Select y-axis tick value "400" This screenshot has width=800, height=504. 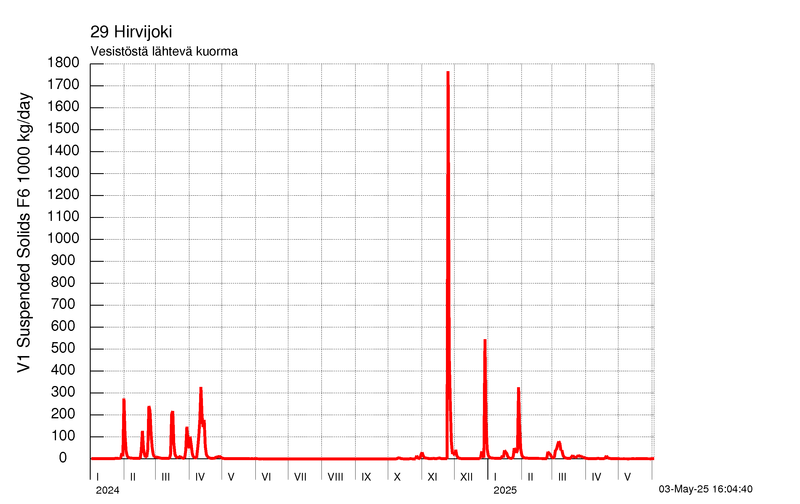[63, 370]
